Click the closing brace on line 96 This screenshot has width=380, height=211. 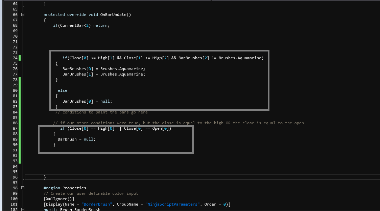coord(45,177)
